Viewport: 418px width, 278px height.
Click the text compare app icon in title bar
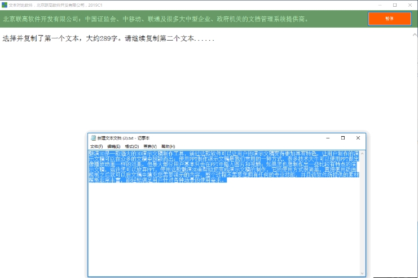click(5, 5)
